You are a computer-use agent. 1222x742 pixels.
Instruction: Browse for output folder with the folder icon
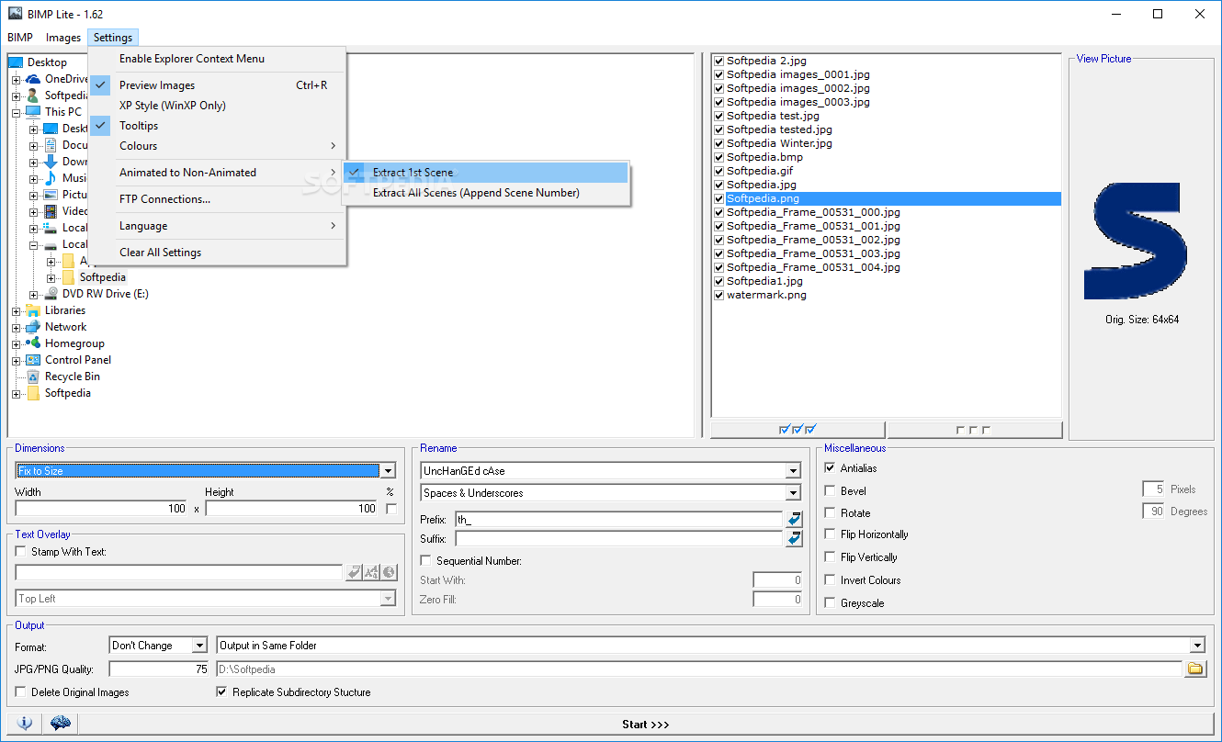tap(1194, 669)
